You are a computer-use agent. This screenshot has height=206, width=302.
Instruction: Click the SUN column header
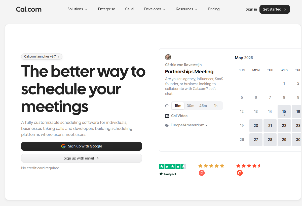[242, 70]
